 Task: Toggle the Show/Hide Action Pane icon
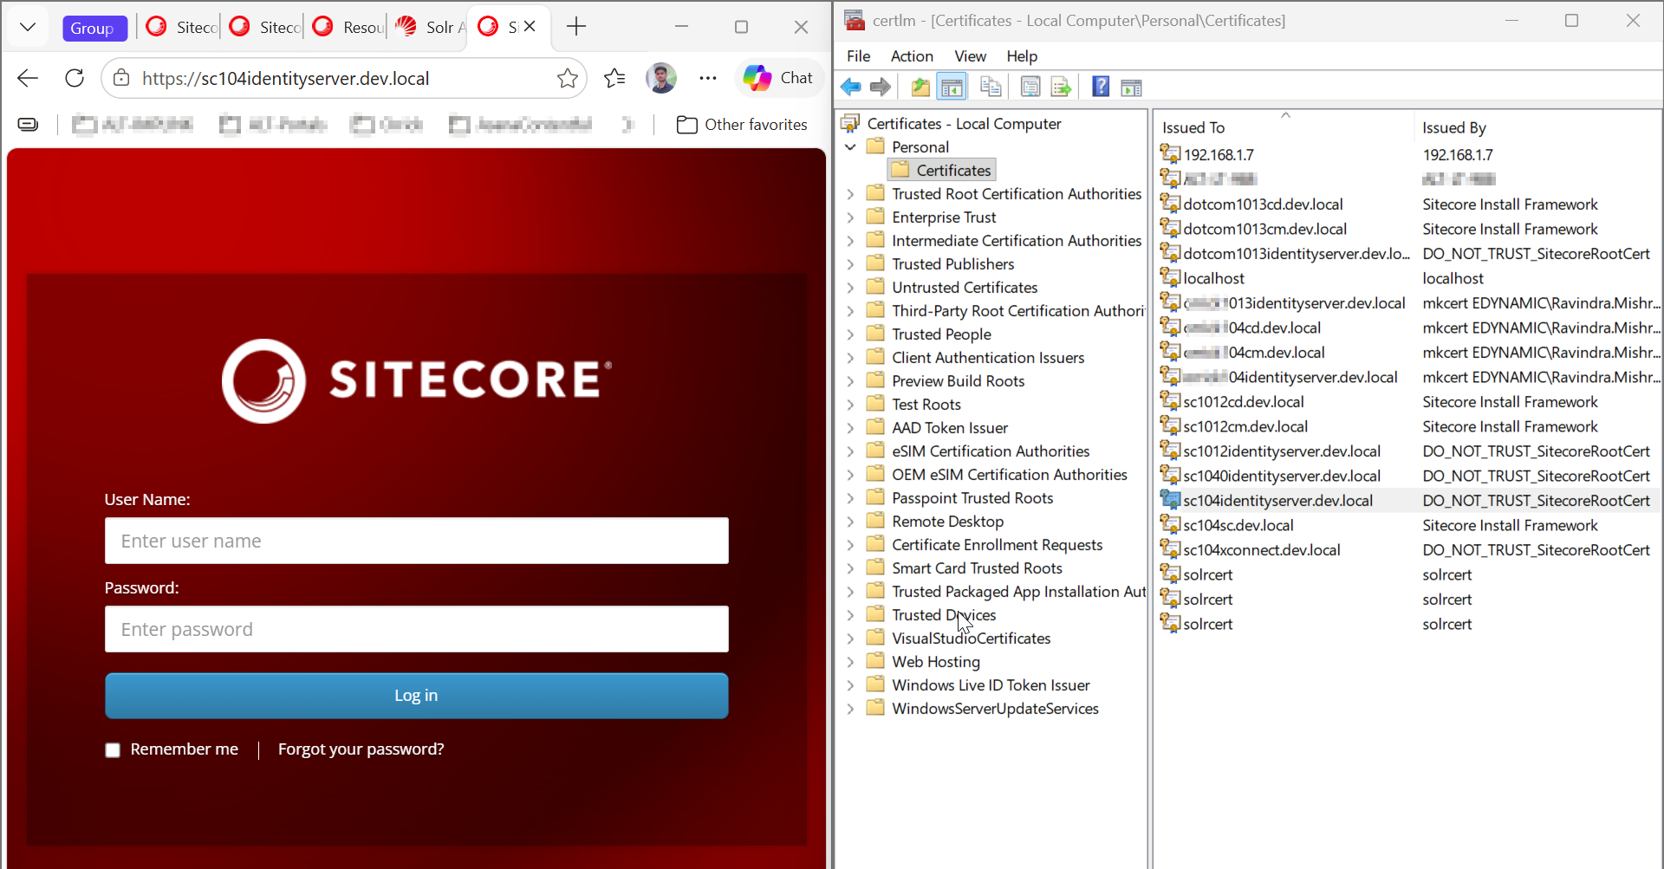point(1131,87)
